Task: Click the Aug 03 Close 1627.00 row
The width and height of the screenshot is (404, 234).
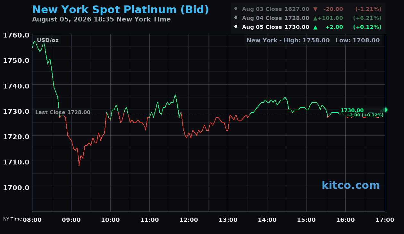Action: pos(308,9)
